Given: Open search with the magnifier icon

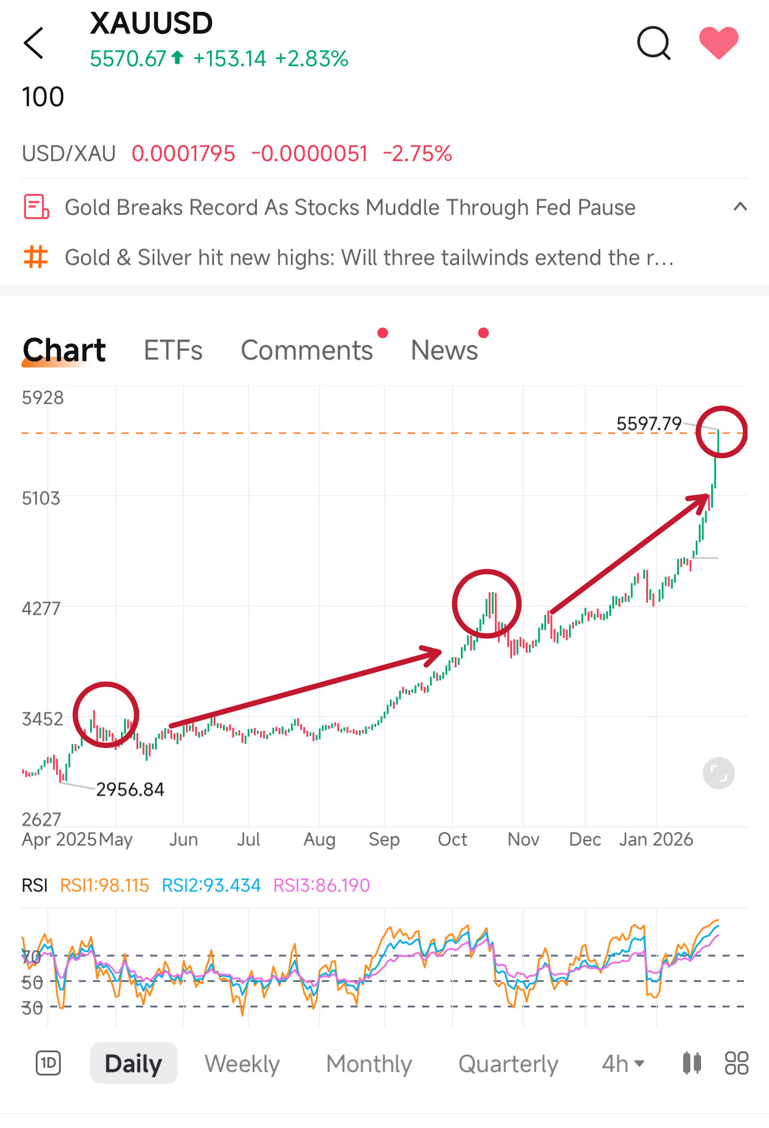Looking at the screenshot, I should click(x=653, y=43).
